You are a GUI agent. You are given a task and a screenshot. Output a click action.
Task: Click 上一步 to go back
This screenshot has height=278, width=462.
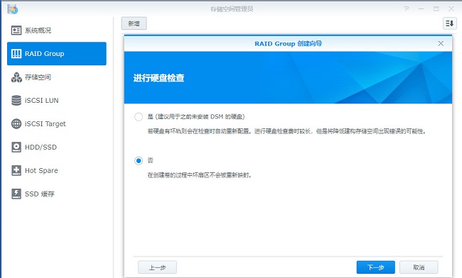(x=157, y=267)
